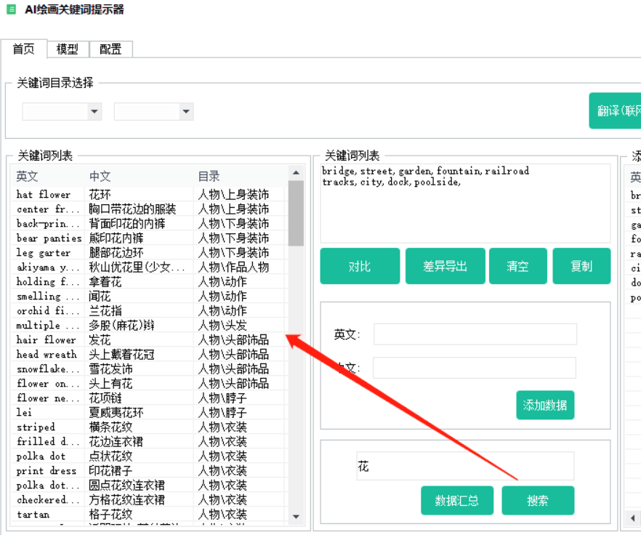Screen dimensions: 641x535
Task: Clear the keyword list with 清空
Action: click(x=517, y=266)
